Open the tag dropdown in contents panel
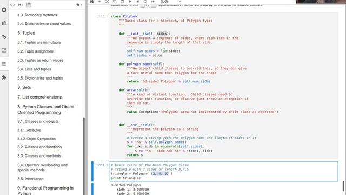This screenshot has width=346, height=195. [x=79, y=5]
